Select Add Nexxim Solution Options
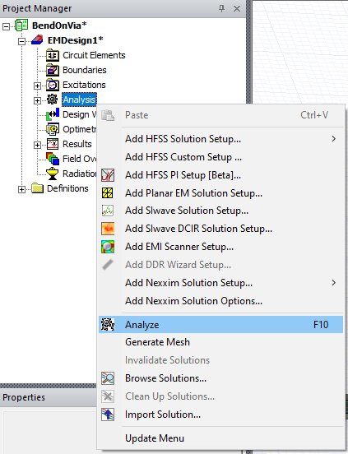This screenshot has height=454, width=348. [x=221, y=301]
